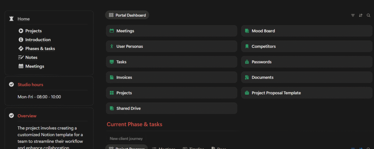Image resolution: width=374 pixels, height=149 pixels.
Task: Click the Home rook icon in the sidebar
Action: pos(11,19)
